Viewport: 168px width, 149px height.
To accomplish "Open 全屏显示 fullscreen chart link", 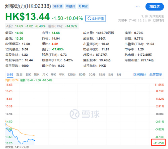I will (156, 74).
